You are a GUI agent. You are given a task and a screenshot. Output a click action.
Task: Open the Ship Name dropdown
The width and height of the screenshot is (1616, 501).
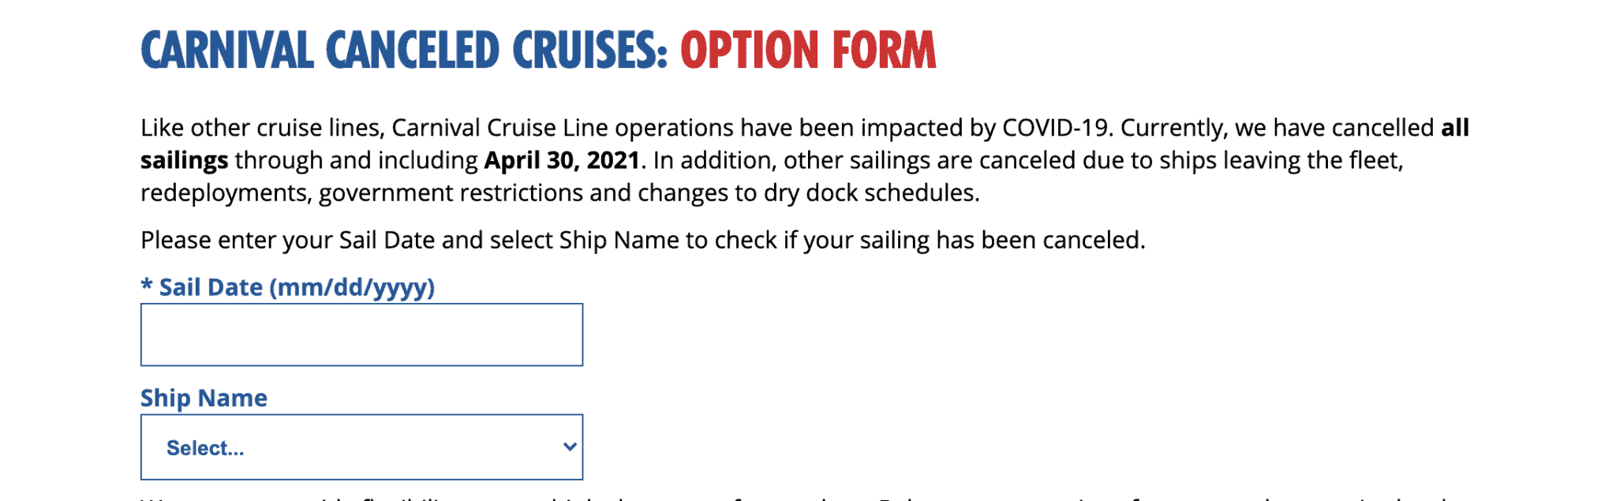(x=361, y=447)
